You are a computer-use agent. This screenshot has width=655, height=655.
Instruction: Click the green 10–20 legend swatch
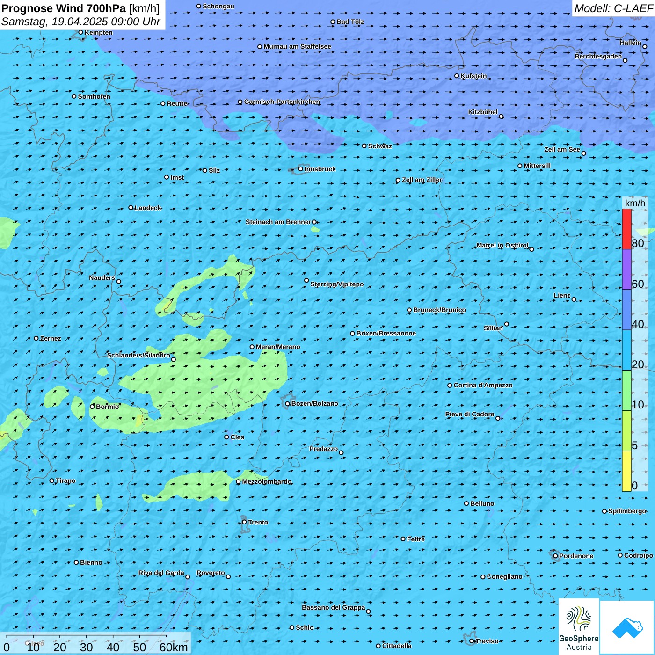[626, 390]
